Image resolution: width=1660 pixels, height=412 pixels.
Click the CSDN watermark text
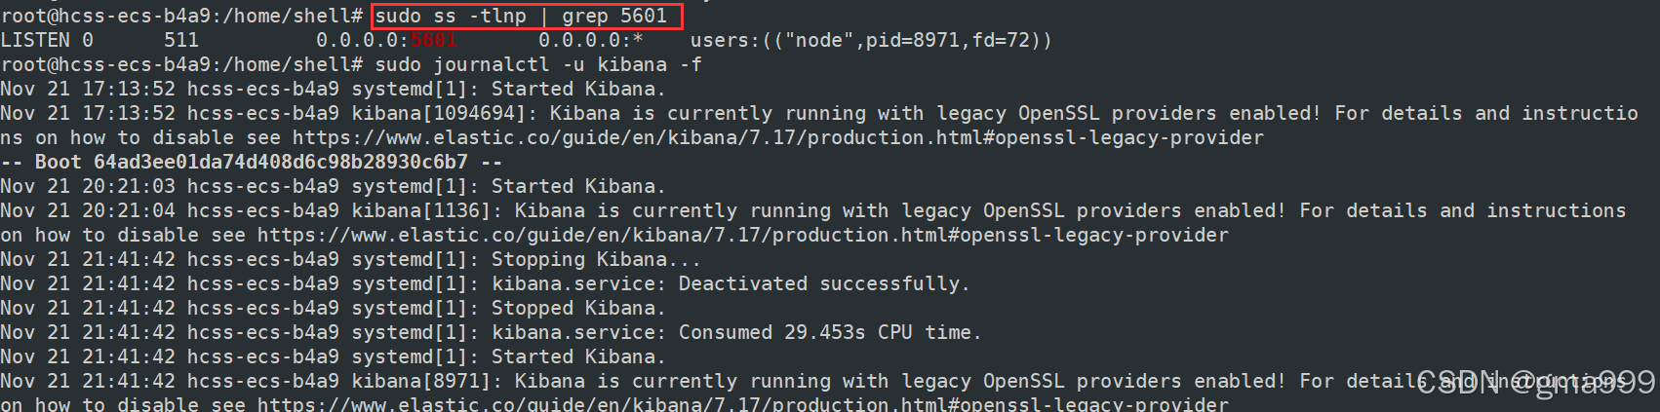1535,383
